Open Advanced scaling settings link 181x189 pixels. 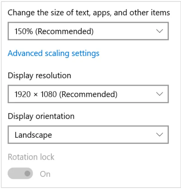(x=53, y=53)
